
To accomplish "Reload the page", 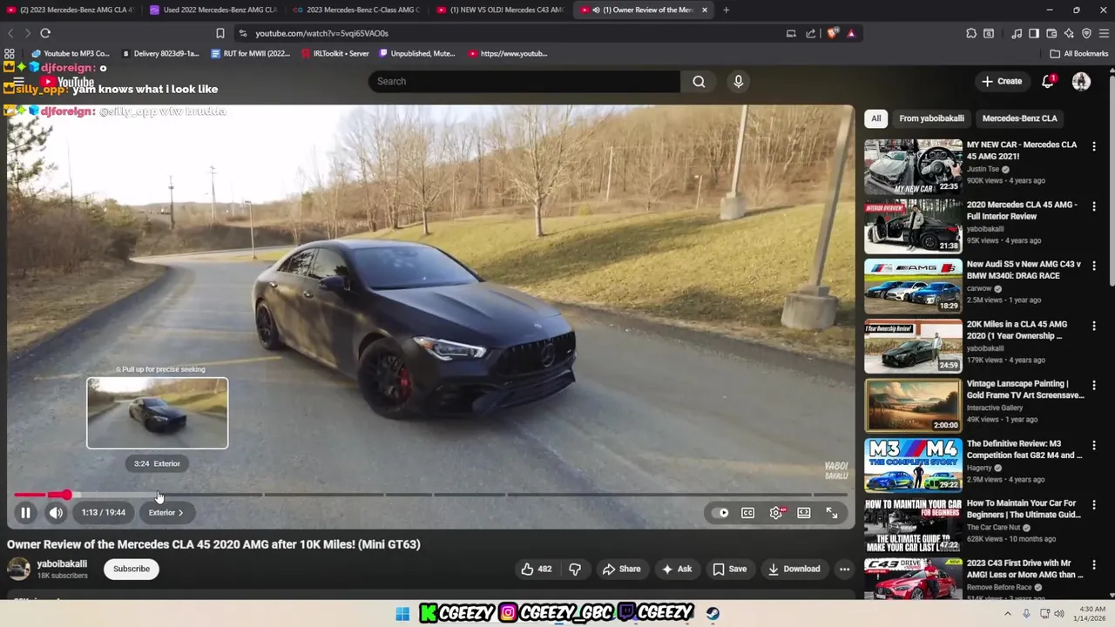I will pos(45,33).
